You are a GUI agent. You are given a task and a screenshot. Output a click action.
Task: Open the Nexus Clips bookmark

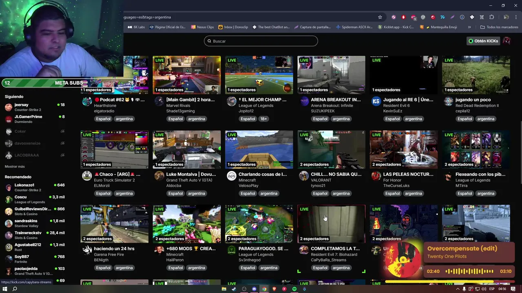(202, 27)
